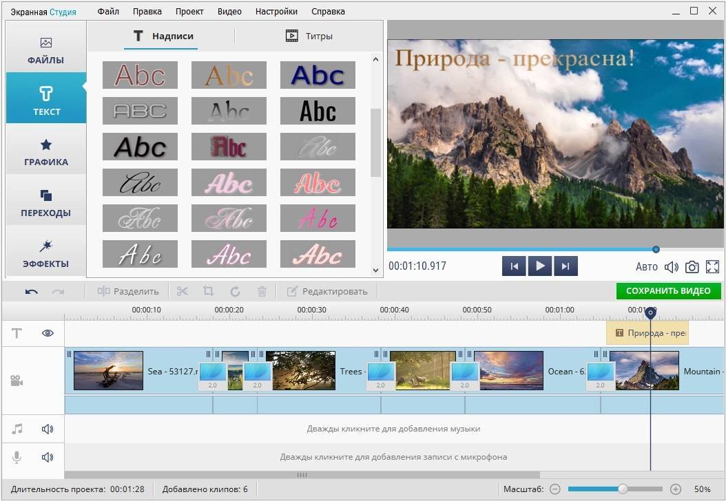The width and height of the screenshot is (726, 501).
Task: Click the Сохранить видео button
Action: 668,291
